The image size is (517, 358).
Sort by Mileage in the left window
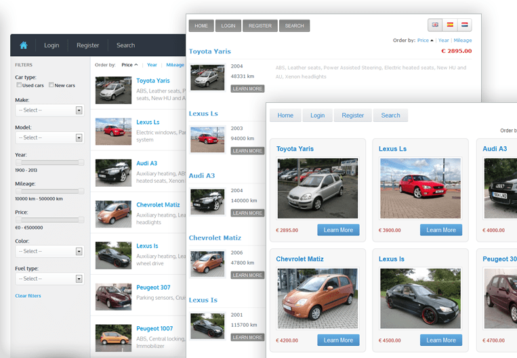pos(175,65)
